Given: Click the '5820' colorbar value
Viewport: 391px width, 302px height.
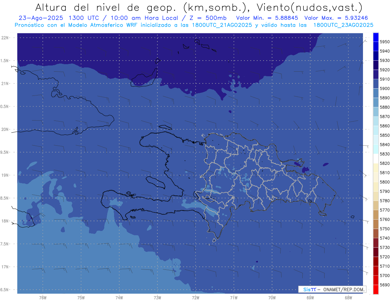Looking at the screenshot, I should [x=384, y=163].
